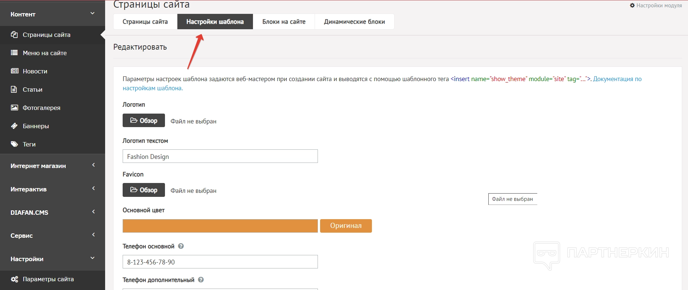Click the Новости newspaper icon
The width and height of the screenshot is (688, 290).
(15, 71)
